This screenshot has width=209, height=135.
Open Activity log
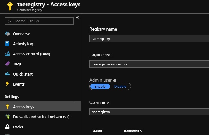(x=23, y=44)
